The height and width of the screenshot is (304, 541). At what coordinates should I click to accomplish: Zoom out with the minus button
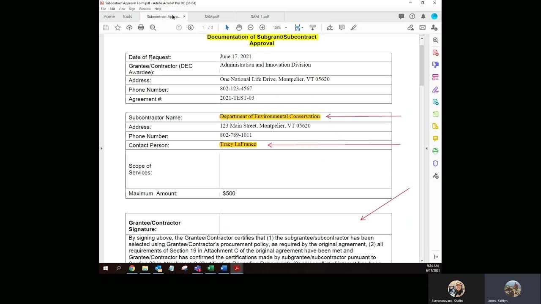(x=251, y=27)
